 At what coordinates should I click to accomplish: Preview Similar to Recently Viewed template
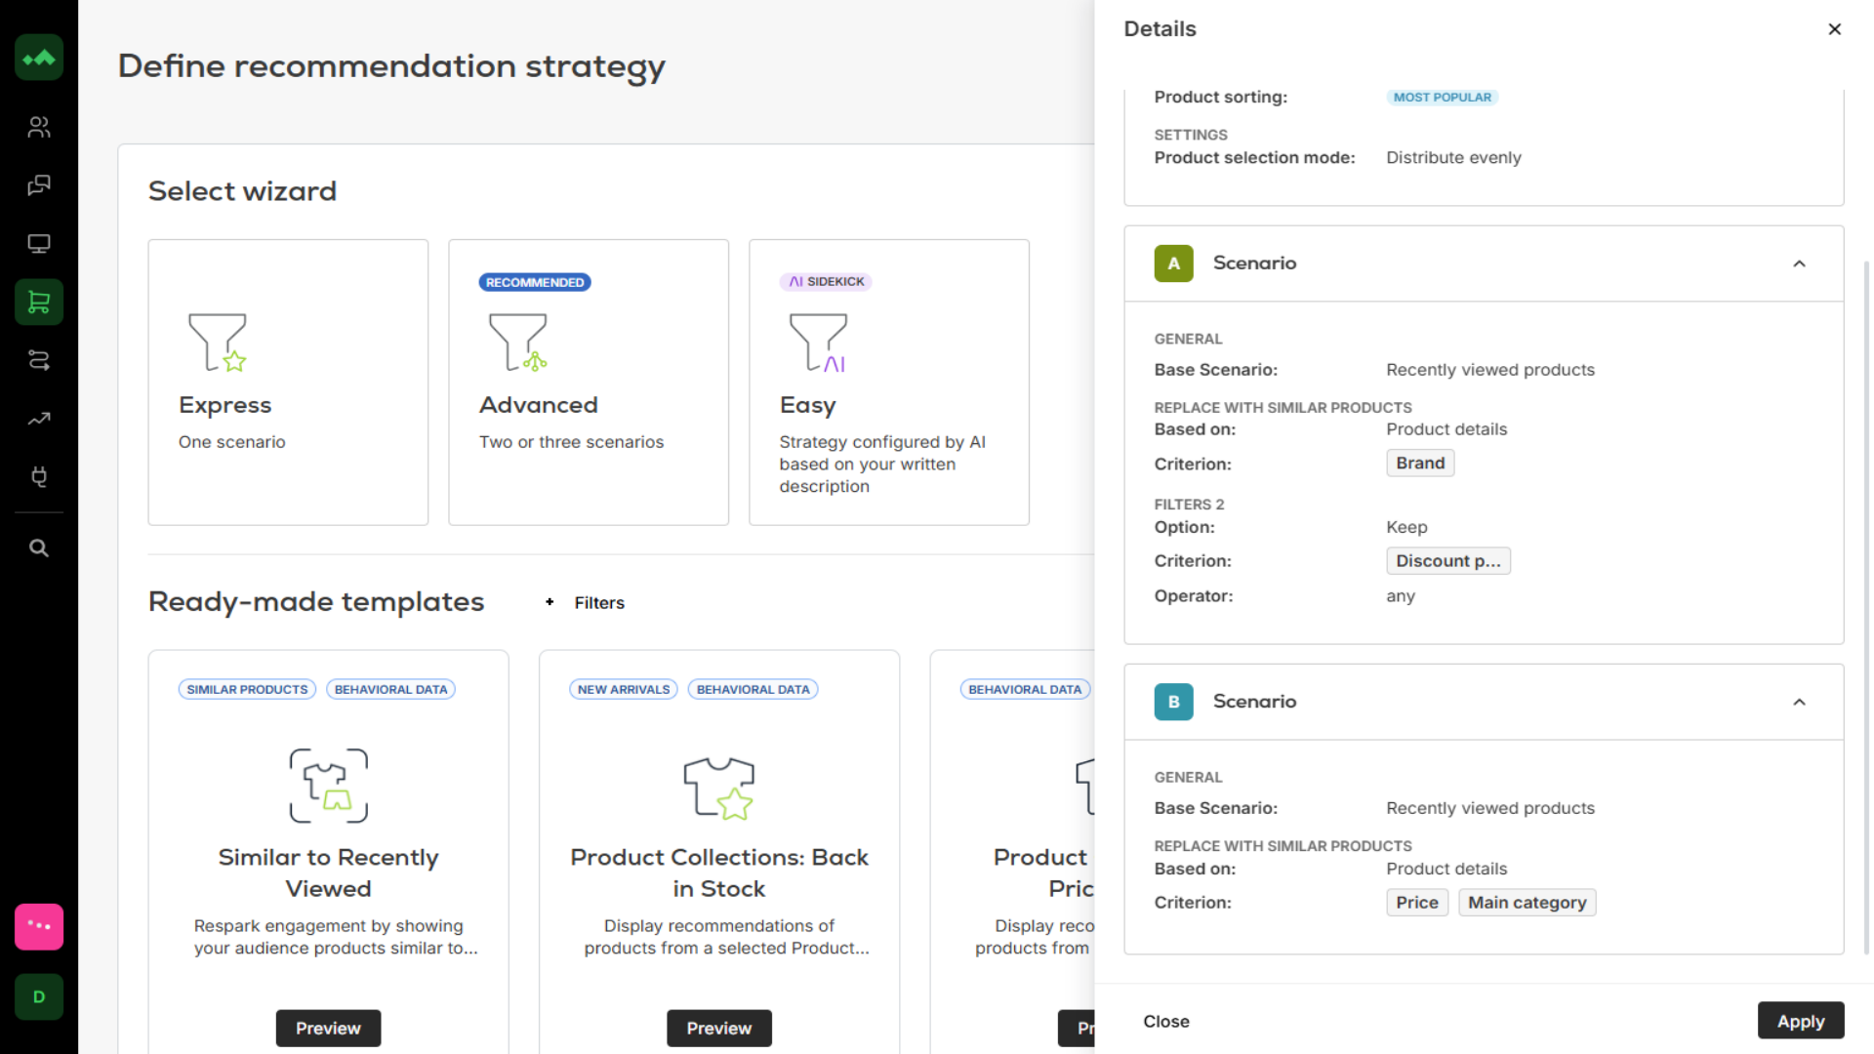pos(328,1028)
